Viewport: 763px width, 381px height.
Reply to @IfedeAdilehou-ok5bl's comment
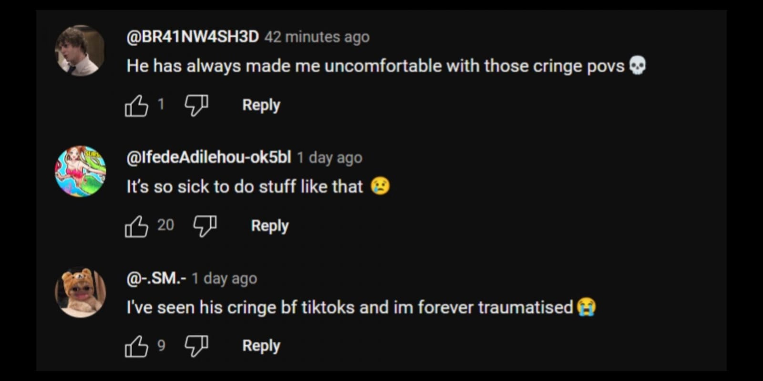coord(269,226)
